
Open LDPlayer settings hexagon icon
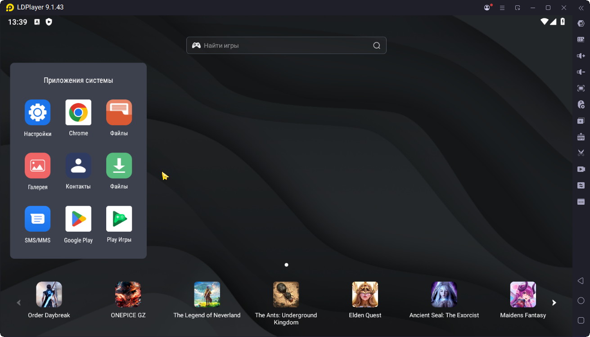point(581,23)
